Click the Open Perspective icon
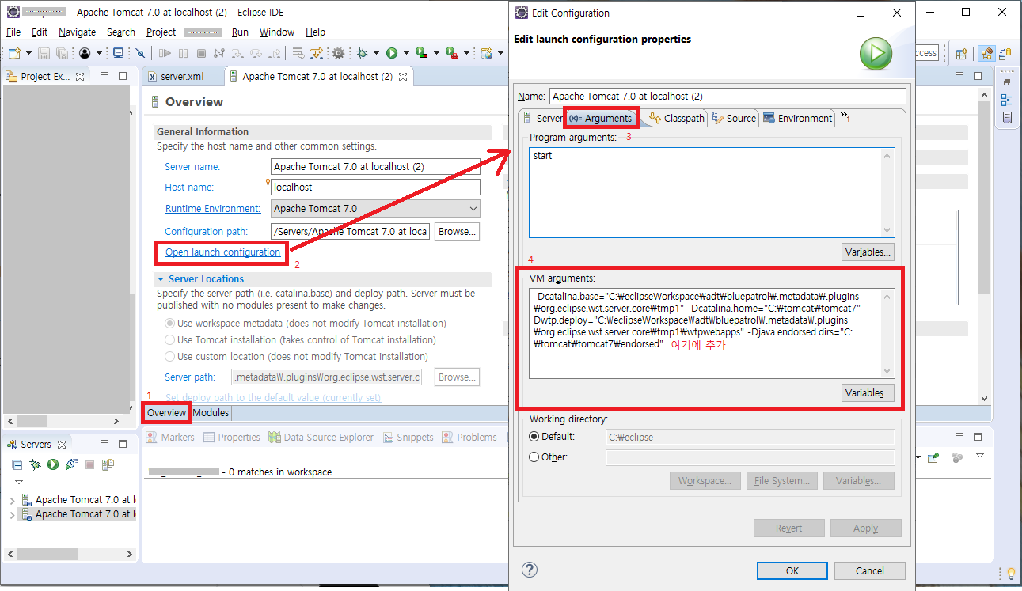This screenshot has width=1022, height=591. click(962, 54)
